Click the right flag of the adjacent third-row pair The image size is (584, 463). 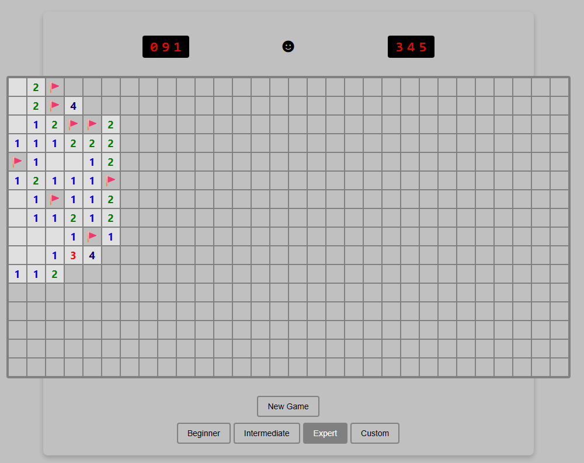point(92,124)
